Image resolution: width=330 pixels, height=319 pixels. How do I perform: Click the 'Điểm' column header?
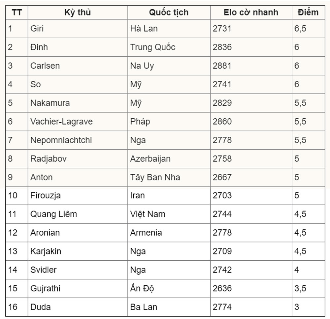pos(308,13)
